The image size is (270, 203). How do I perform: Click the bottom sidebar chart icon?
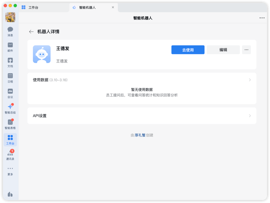coord(10,194)
